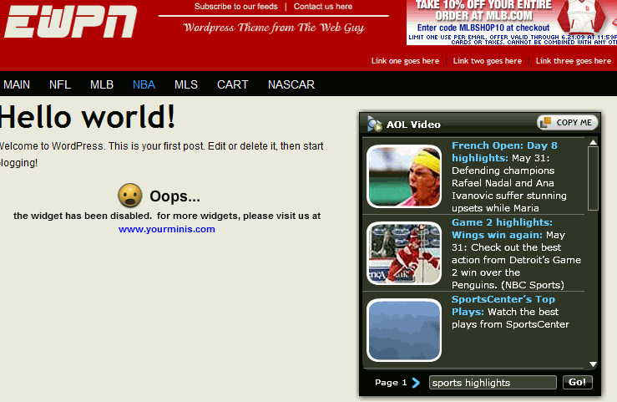This screenshot has height=402, width=617.
Task: Open the Red Wings hockey video thumbnail
Action: point(404,253)
